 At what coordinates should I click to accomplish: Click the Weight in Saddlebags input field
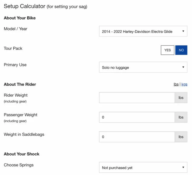click(137, 137)
